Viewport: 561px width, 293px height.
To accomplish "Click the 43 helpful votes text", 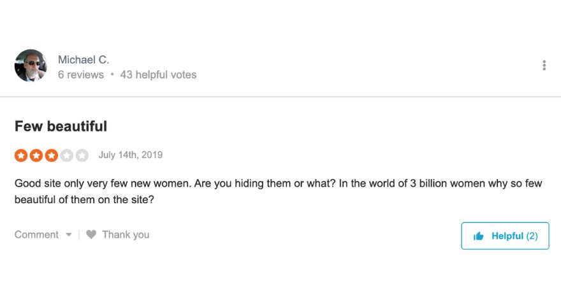I will (x=158, y=75).
